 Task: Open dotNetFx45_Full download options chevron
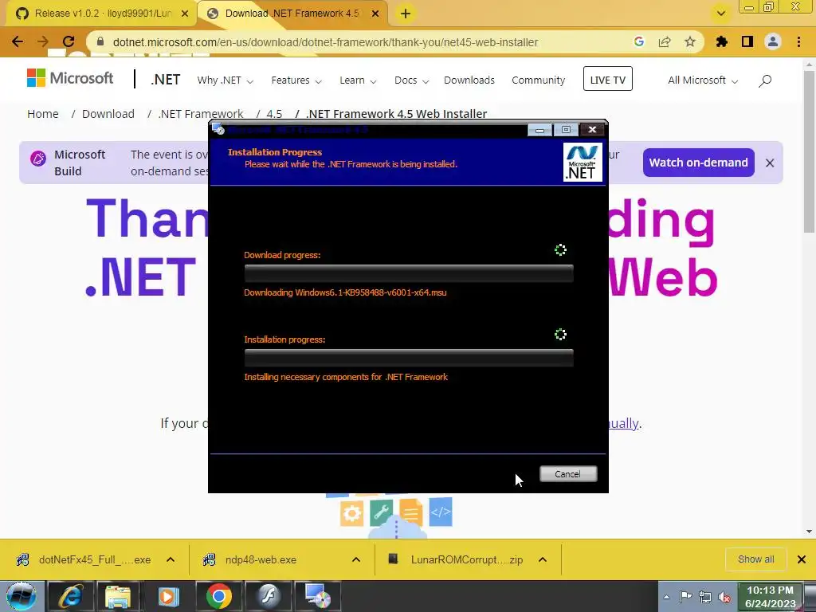click(x=171, y=559)
